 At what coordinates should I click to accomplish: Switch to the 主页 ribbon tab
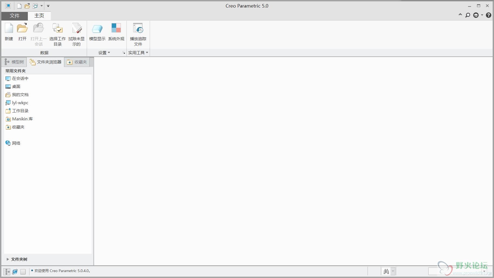tap(39, 16)
